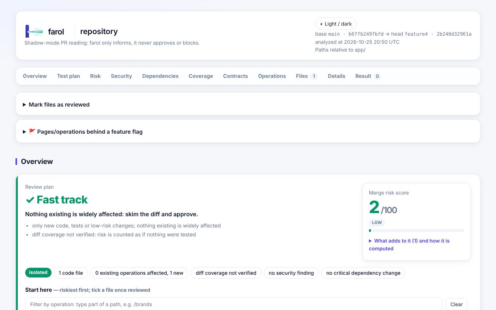496x310 pixels.
Task: Click the Clear button next to filter
Action: coord(456,304)
